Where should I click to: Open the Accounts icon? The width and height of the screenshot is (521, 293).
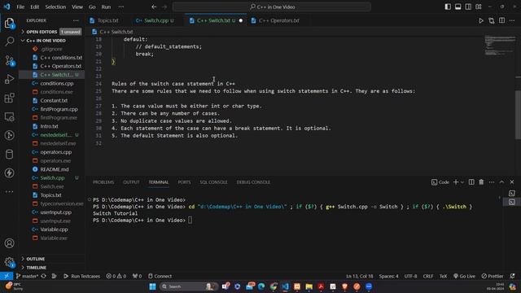9,243
